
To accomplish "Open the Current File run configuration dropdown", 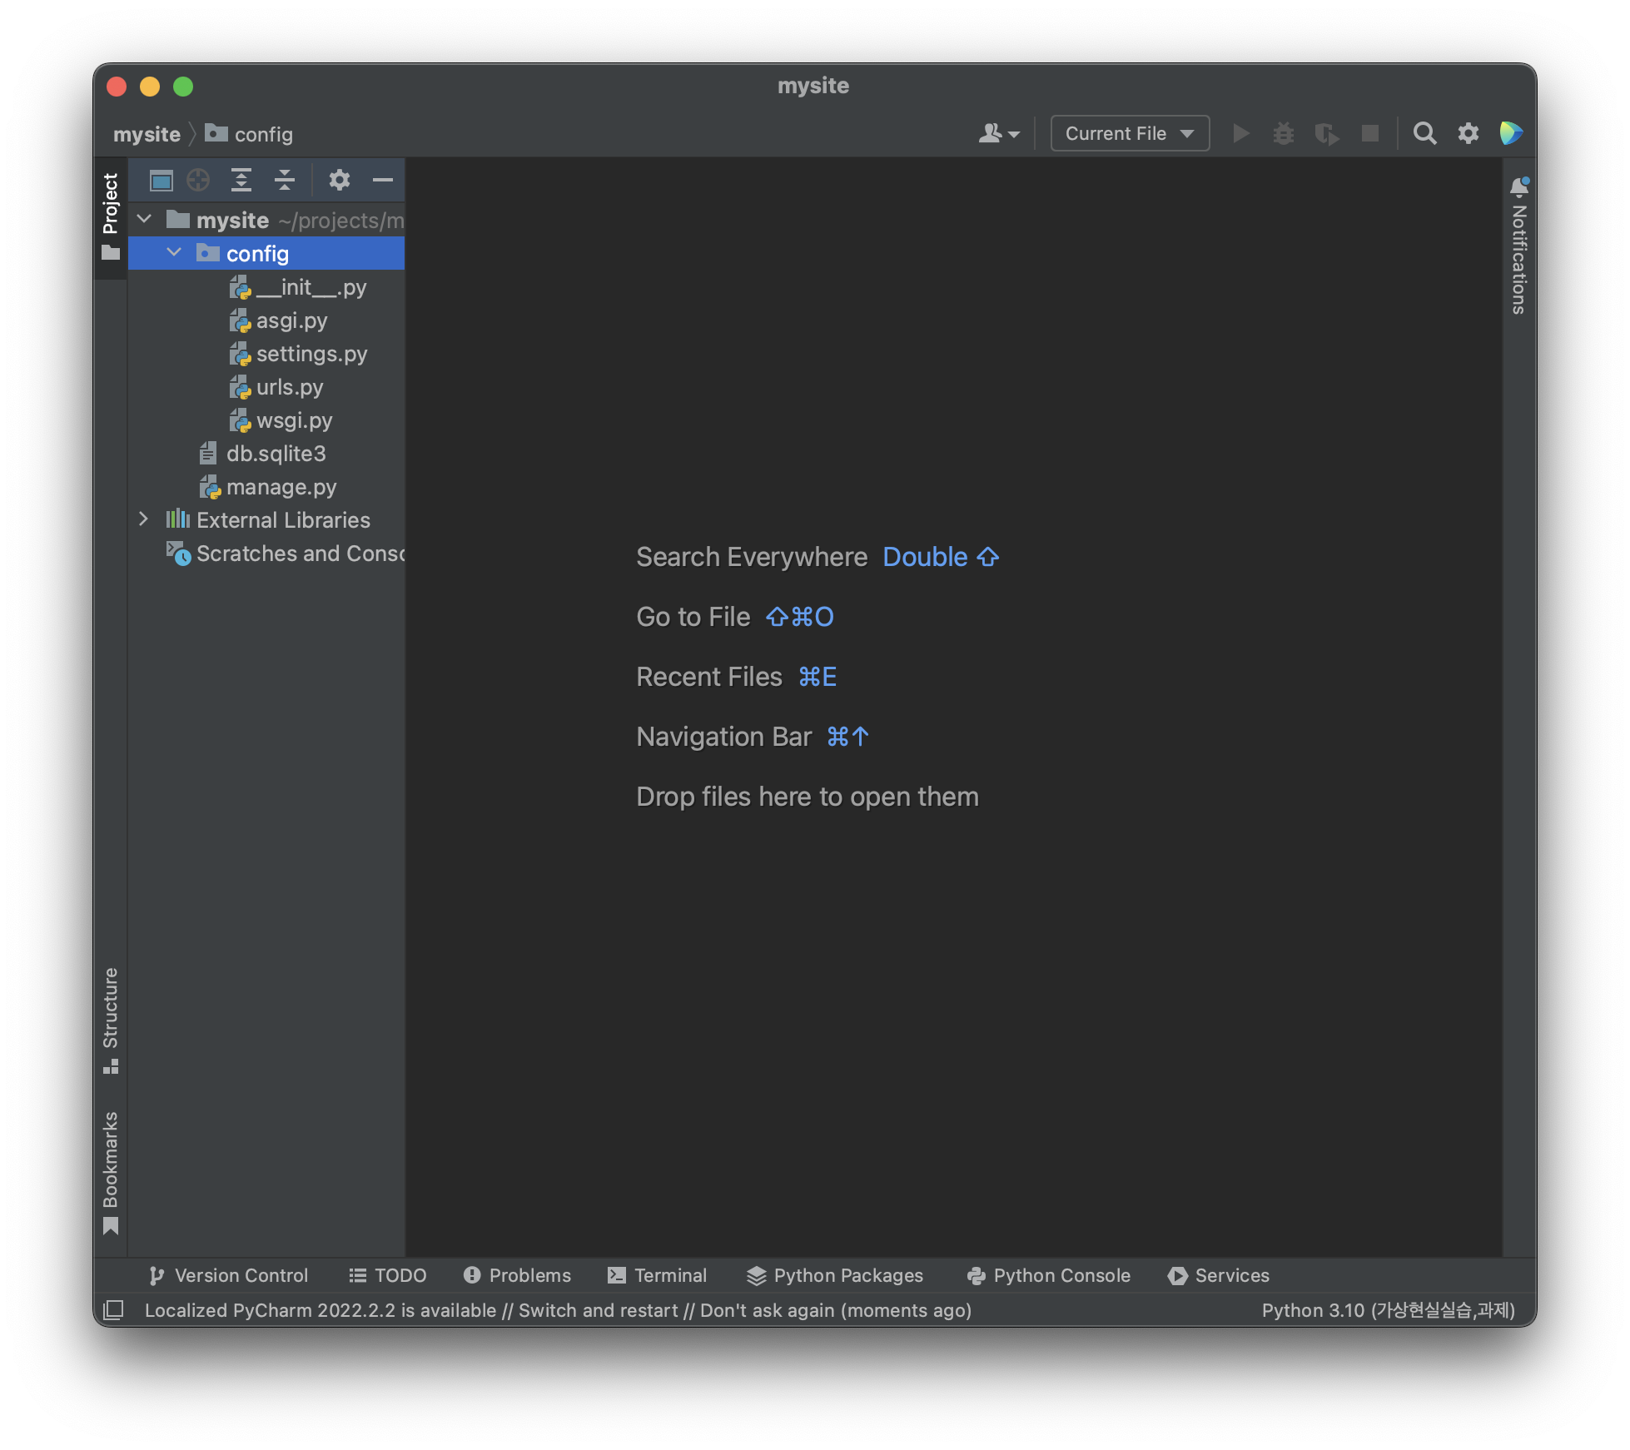I will coord(1129,133).
